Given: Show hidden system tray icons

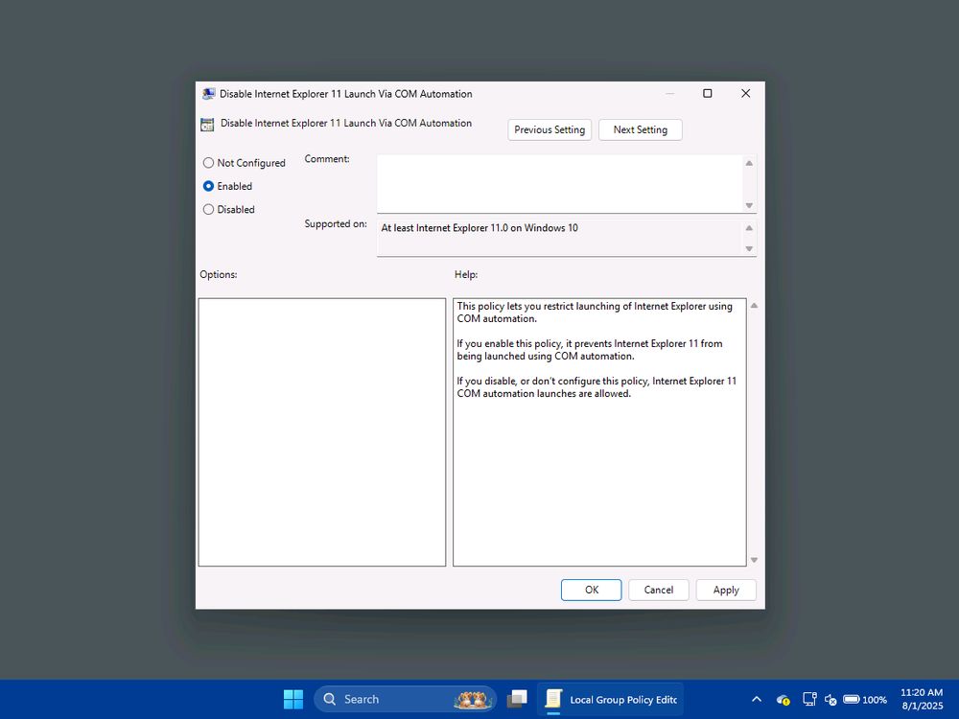Looking at the screenshot, I should click(x=757, y=700).
